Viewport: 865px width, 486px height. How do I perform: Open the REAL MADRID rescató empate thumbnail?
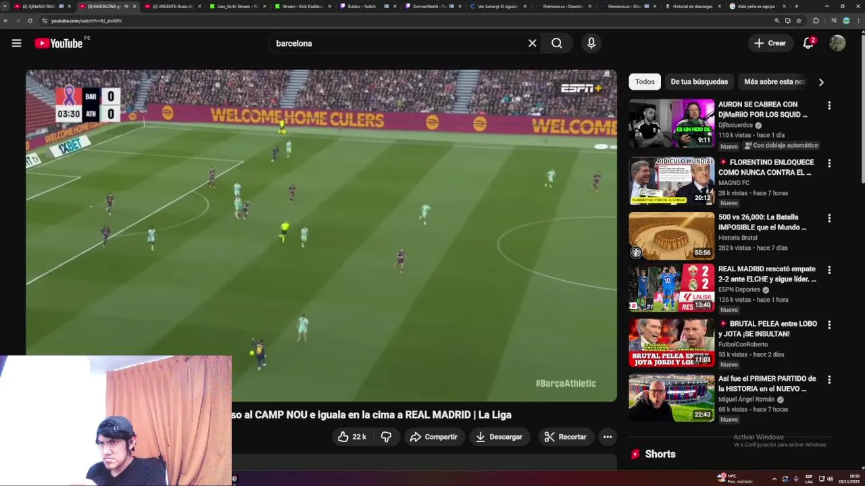[x=672, y=288]
